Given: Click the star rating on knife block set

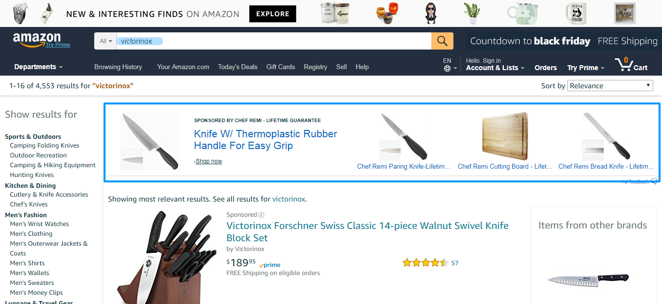Looking at the screenshot, I should tap(425, 263).
